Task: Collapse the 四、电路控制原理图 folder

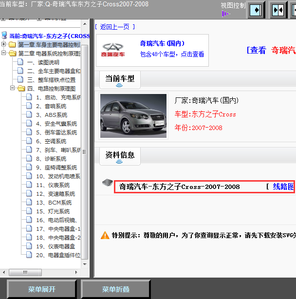Action: [12, 88]
